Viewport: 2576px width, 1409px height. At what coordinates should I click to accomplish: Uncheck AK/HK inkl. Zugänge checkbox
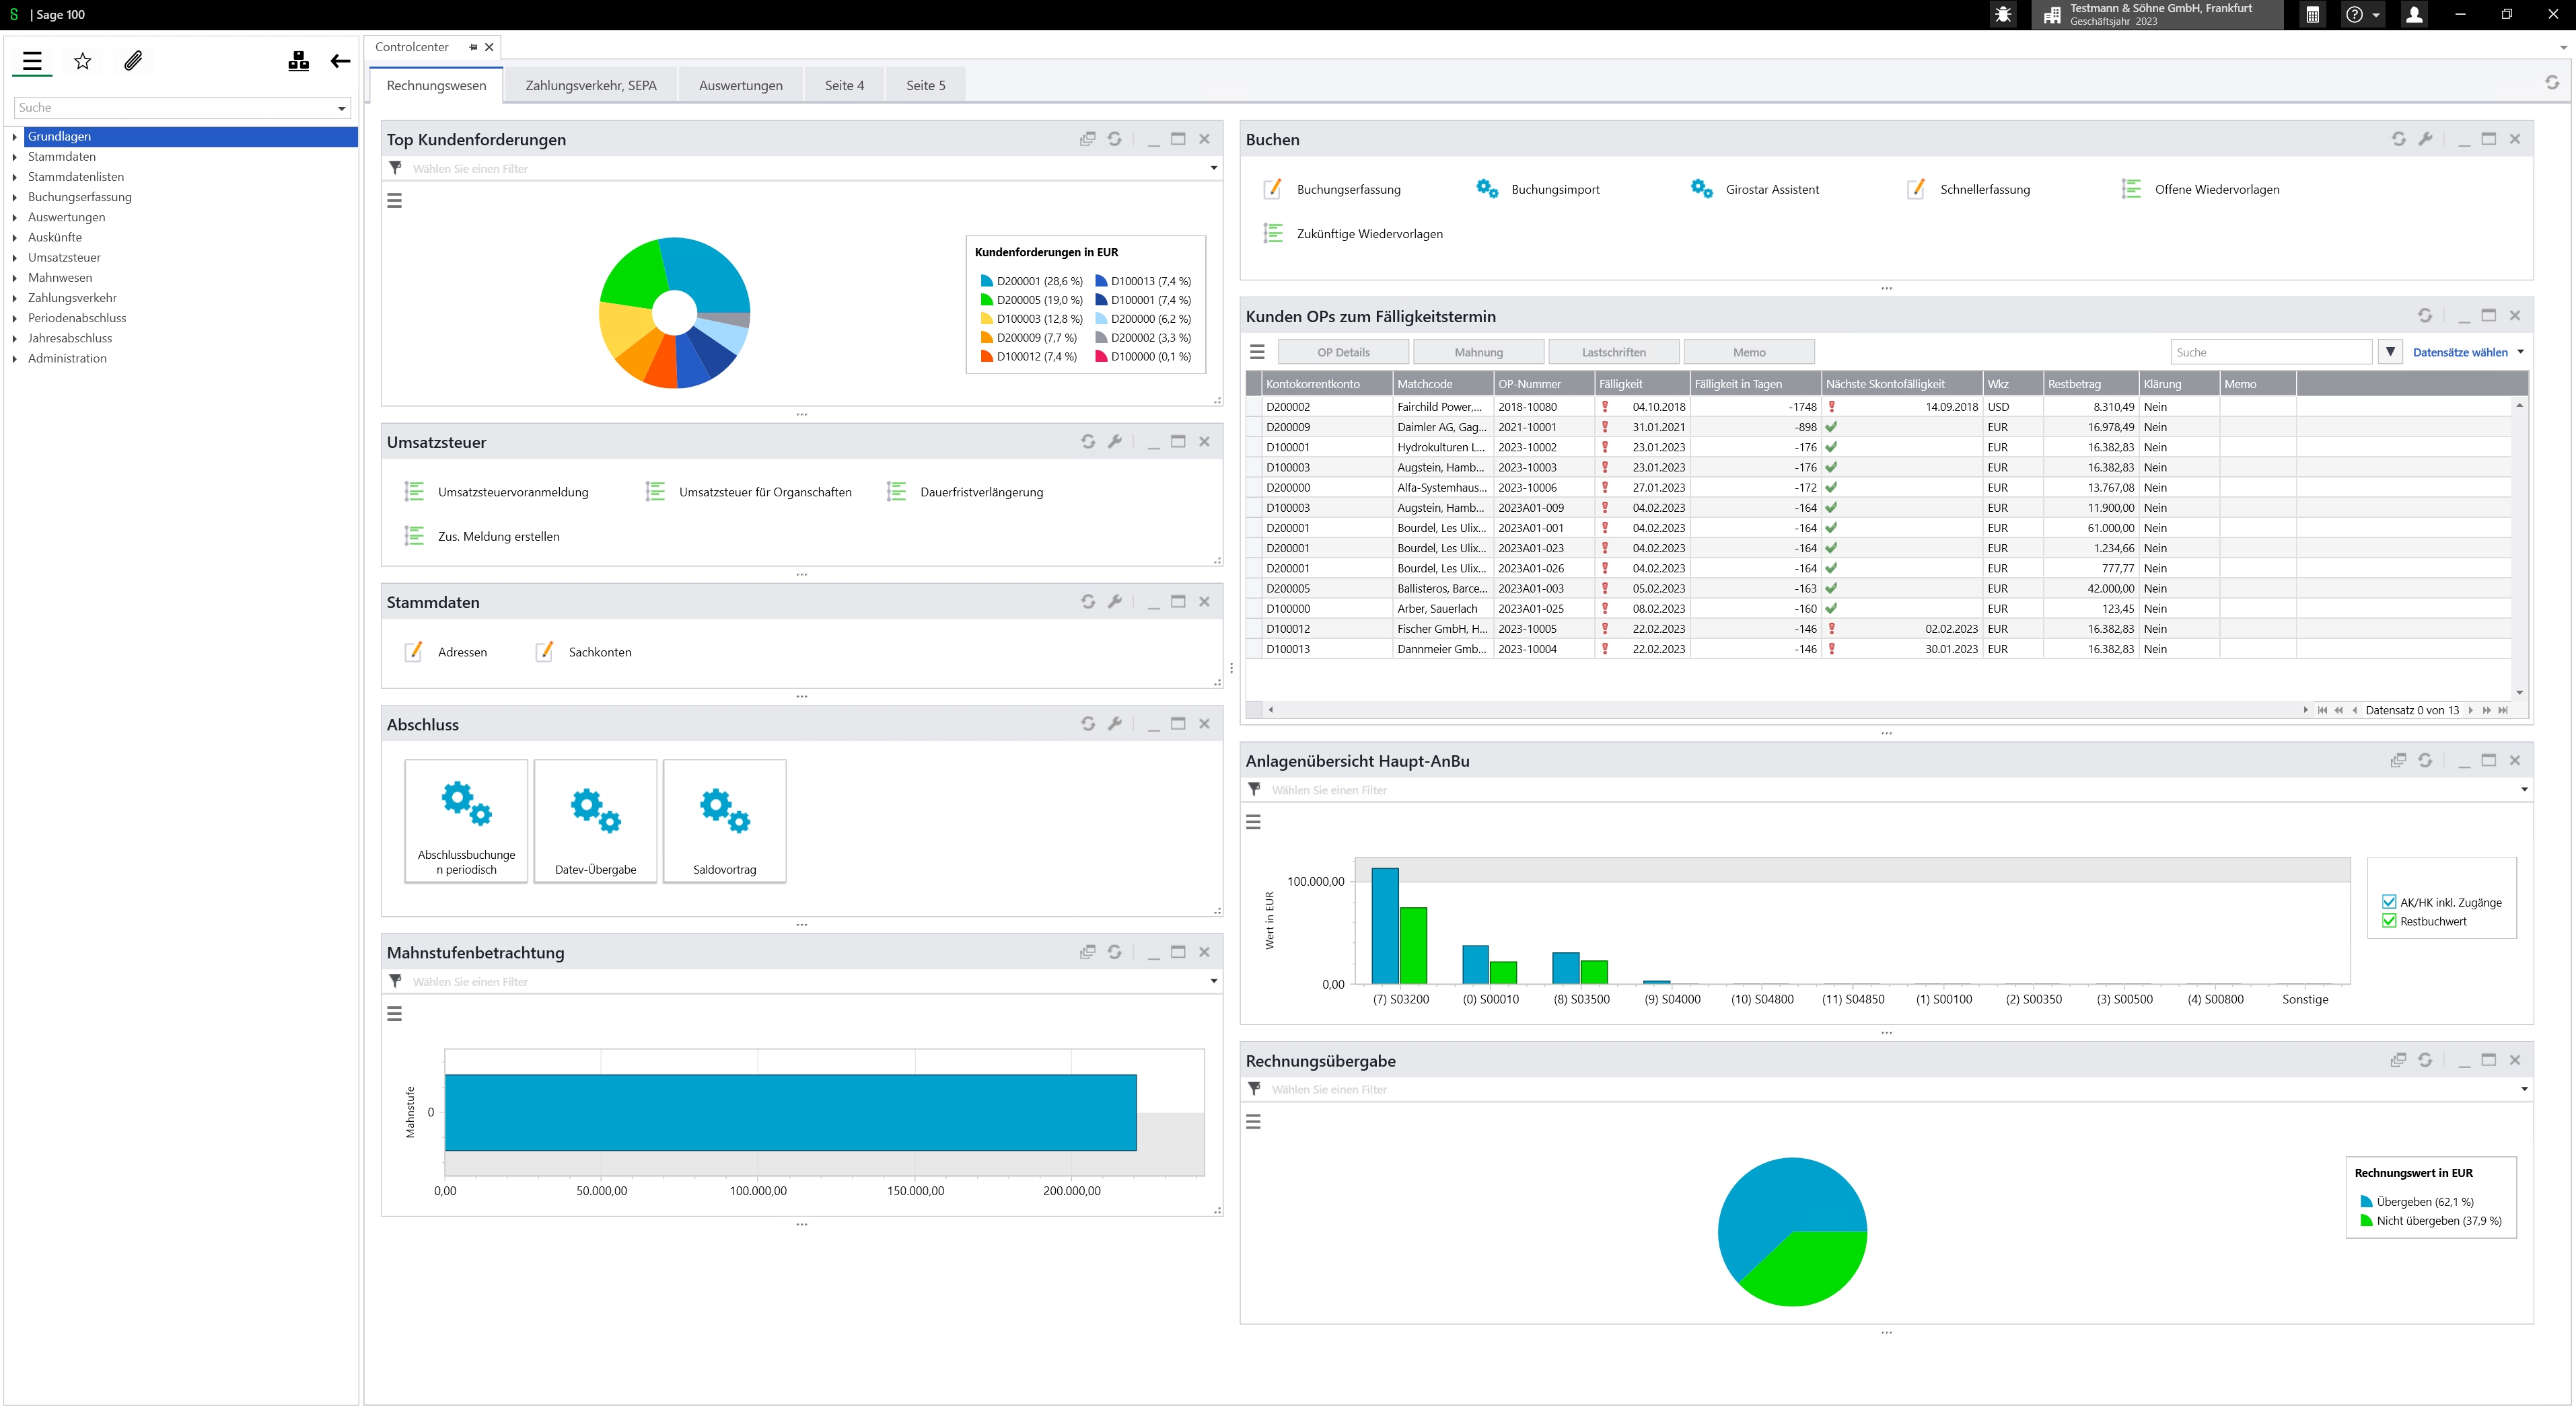coord(2389,901)
